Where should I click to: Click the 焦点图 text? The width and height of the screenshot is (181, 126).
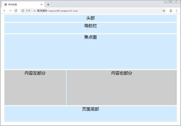(90, 37)
